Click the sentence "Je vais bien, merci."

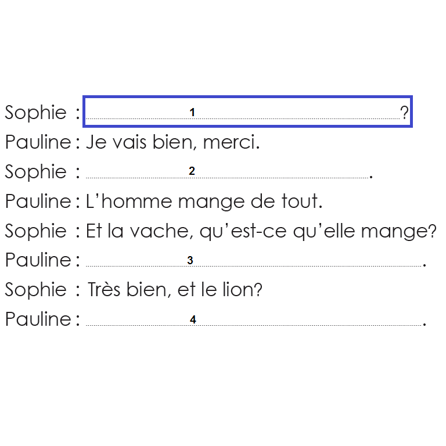(172, 142)
